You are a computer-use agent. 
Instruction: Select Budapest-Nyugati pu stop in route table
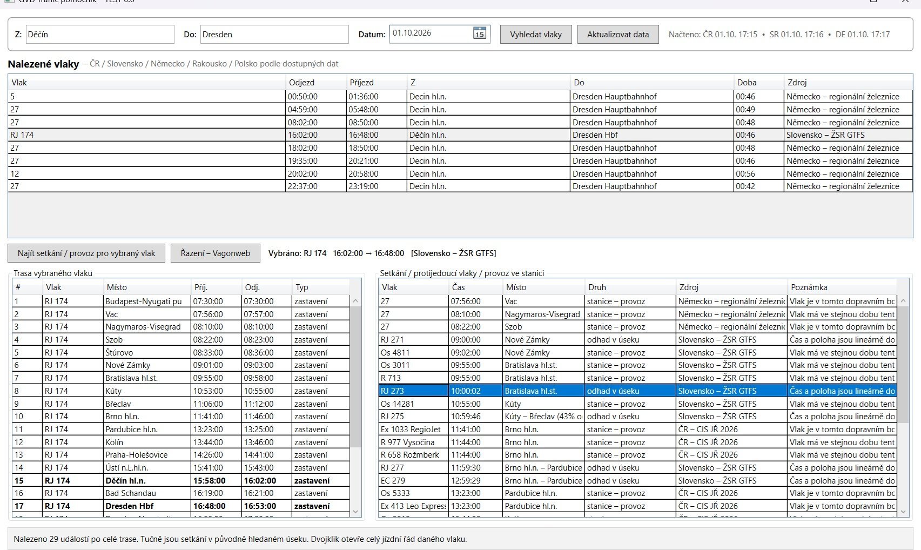coord(181,301)
